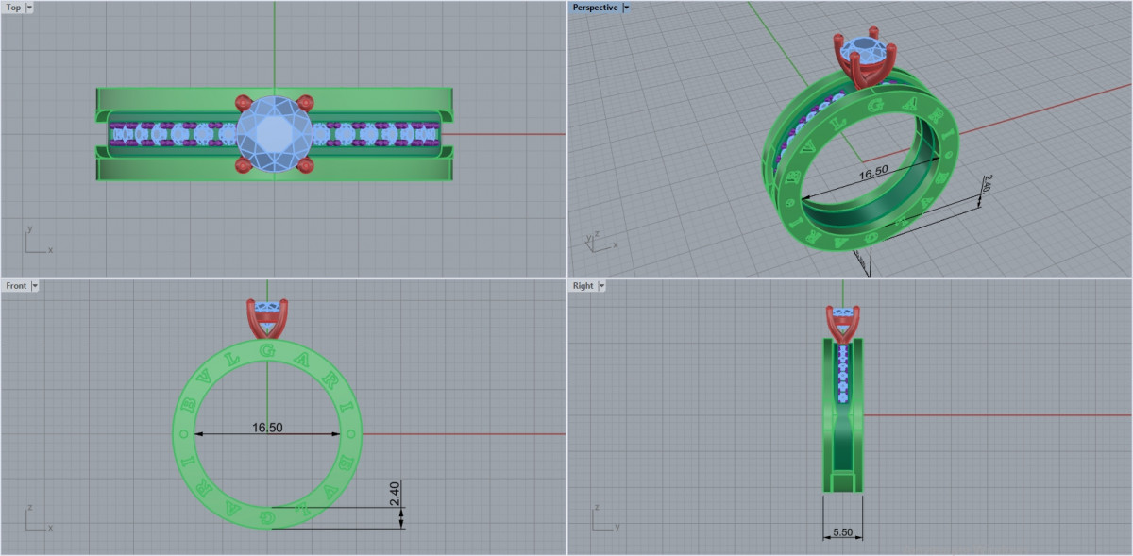Select the large center diamond in Top view
Image resolution: width=1133 pixels, height=556 pixels.
(x=274, y=132)
